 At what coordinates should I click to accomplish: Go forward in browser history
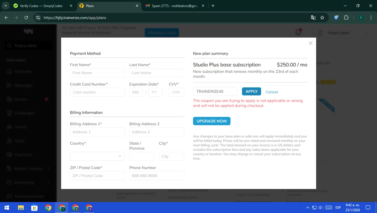[x=16, y=18]
